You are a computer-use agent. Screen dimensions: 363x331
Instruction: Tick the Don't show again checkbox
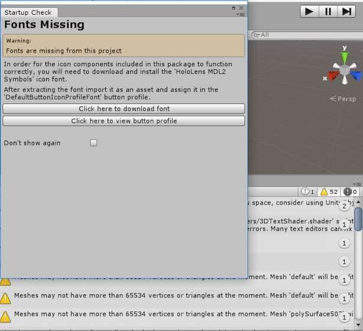click(x=93, y=143)
